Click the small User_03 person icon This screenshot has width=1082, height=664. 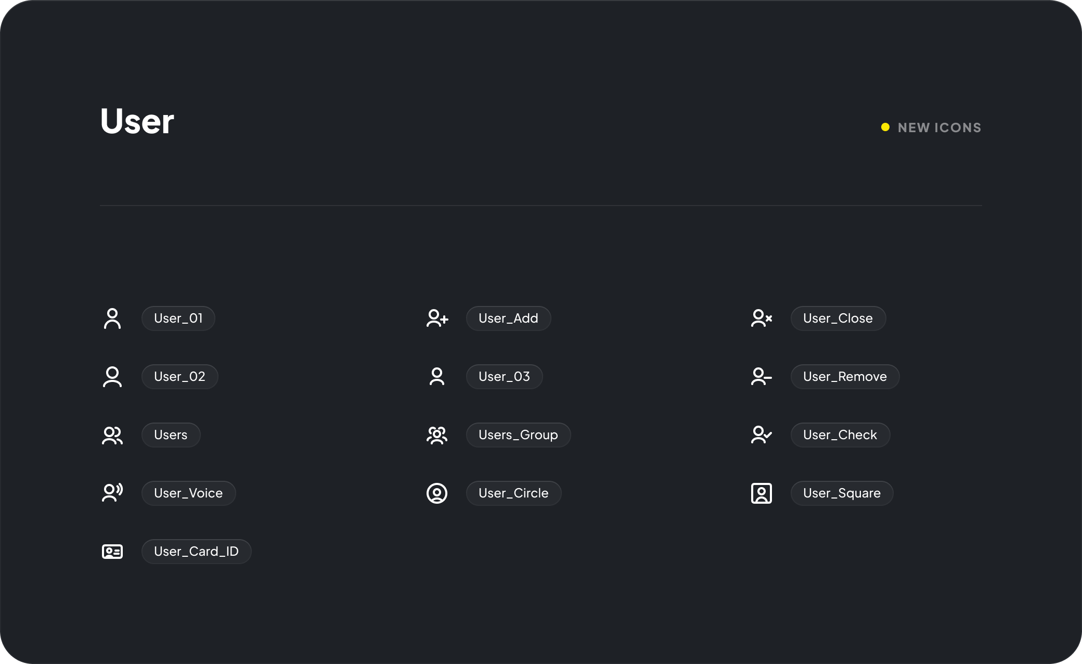[437, 377]
